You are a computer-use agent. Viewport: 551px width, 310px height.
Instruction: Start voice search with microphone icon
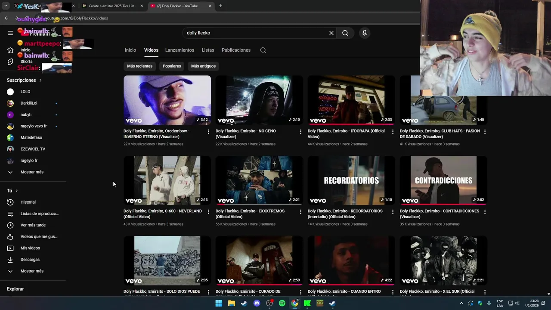click(x=365, y=33)
